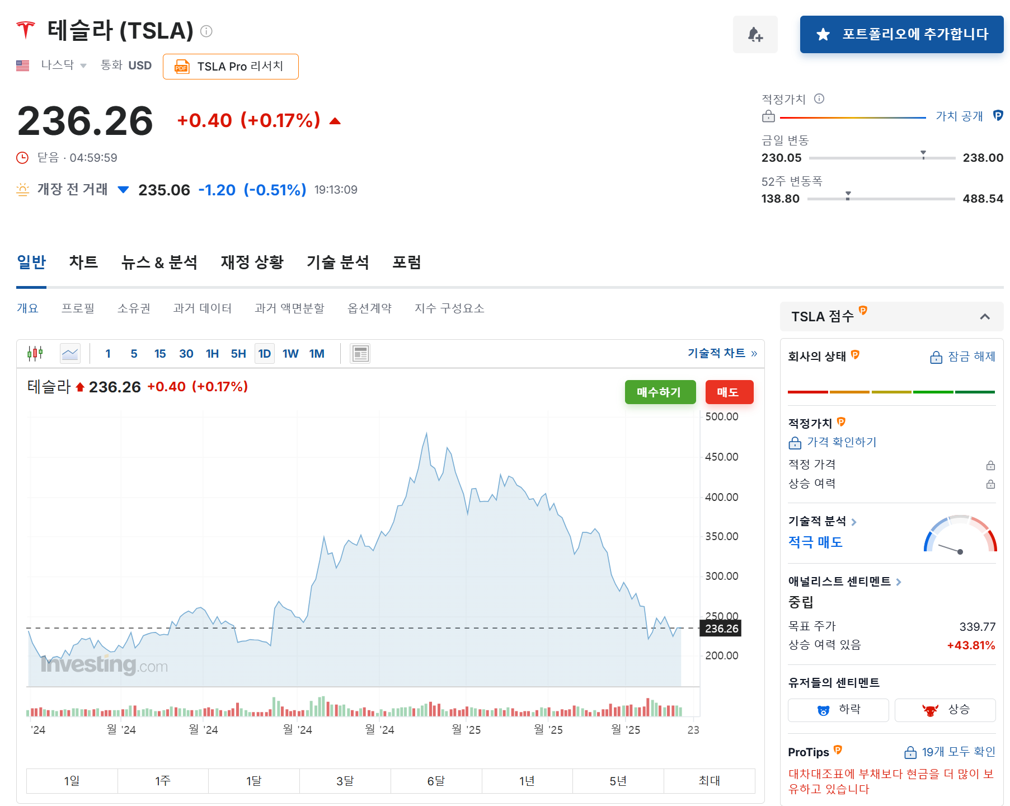Open 애널리스트 센티멘트 section chevron
Viewport: 1010px width, 806px height.
pos(899,582)
